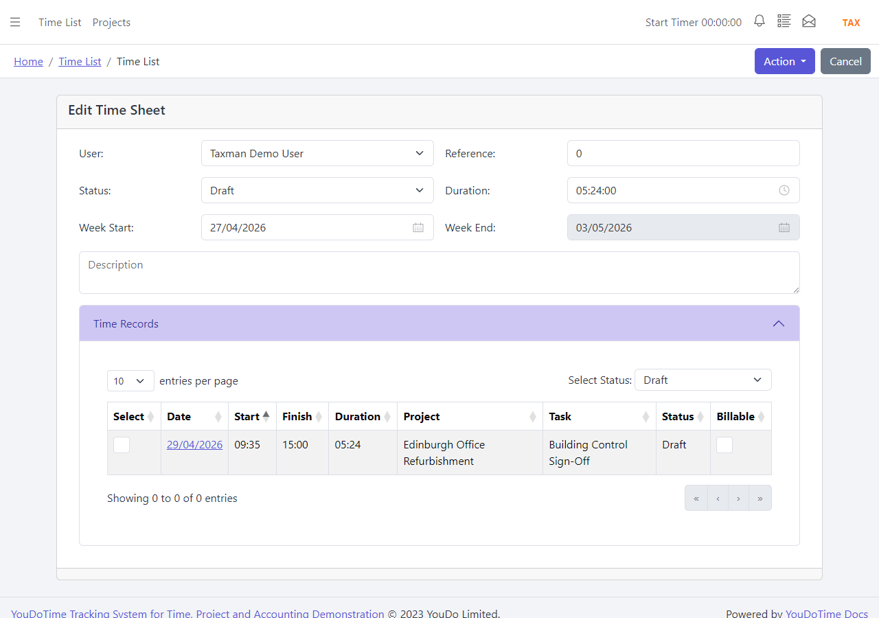Click the Draft status cell in table
The height and width of the screenshot is (618, 879).
coord(683,453)
